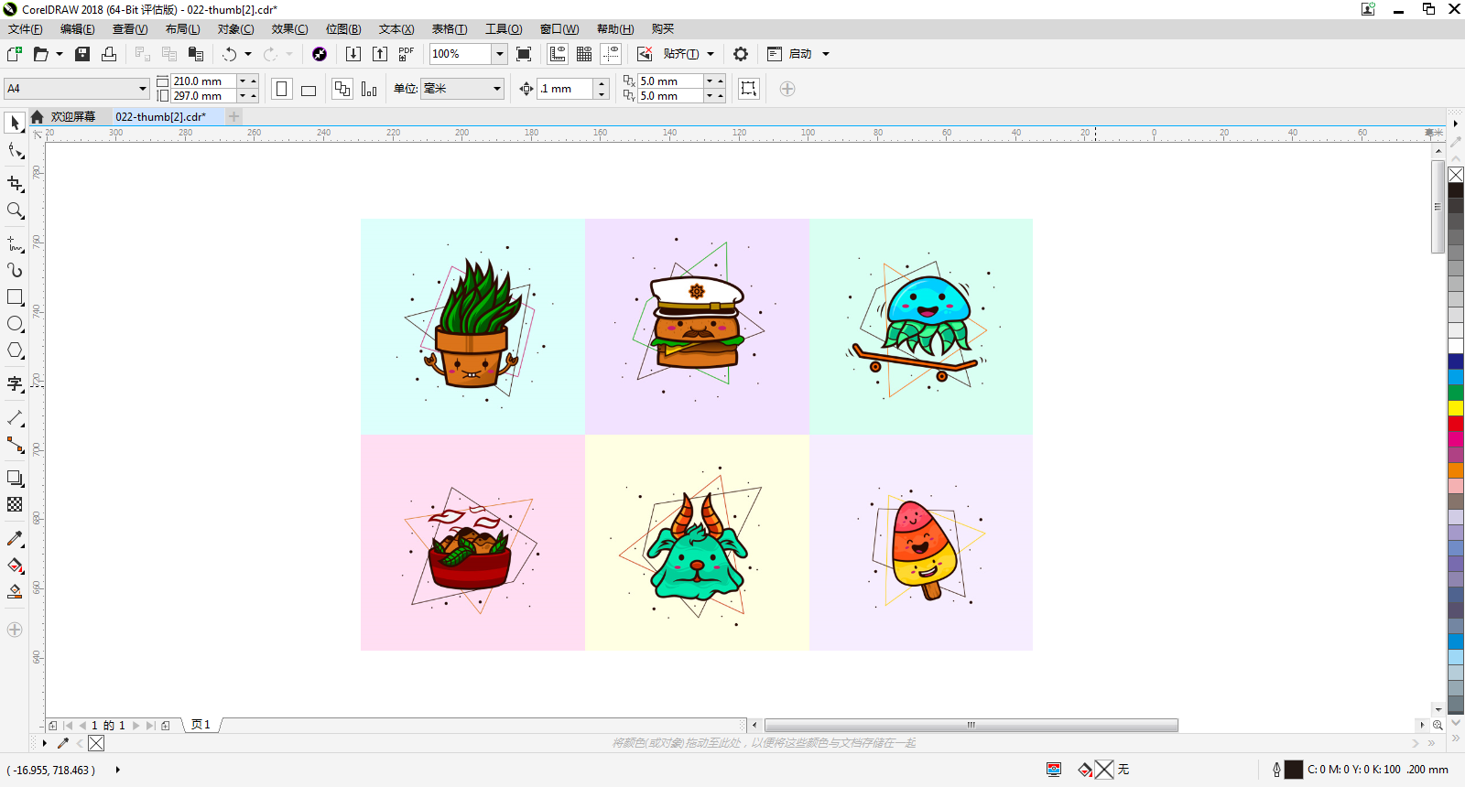Click the page width 210.0 mm field

203,81
